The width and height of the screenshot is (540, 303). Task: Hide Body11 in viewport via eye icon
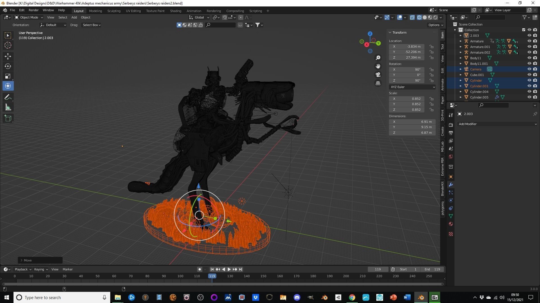529,58
